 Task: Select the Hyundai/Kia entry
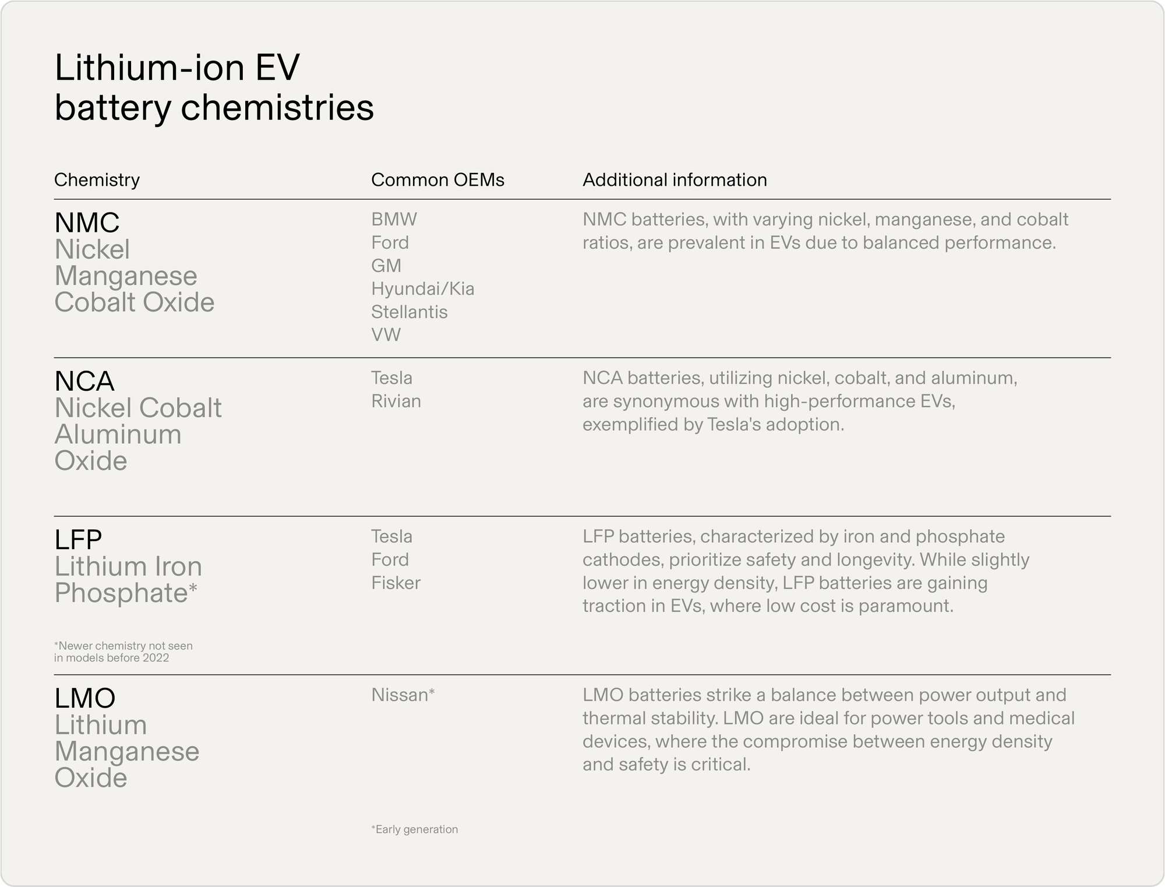pyautogui.click(x=422, y=289)
